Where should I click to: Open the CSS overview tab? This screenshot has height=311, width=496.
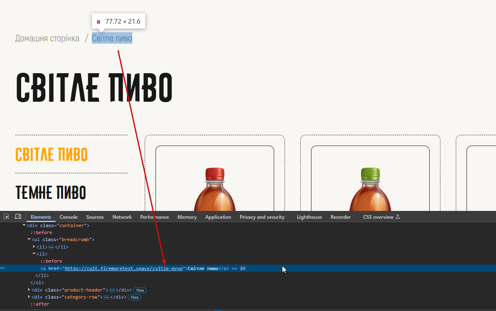coord(381,217)
